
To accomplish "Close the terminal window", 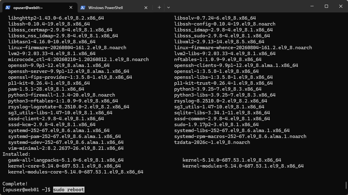I will click(341, 6).
